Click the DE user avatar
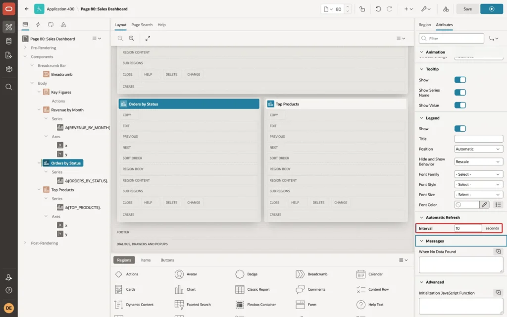 tap(9, 308)
